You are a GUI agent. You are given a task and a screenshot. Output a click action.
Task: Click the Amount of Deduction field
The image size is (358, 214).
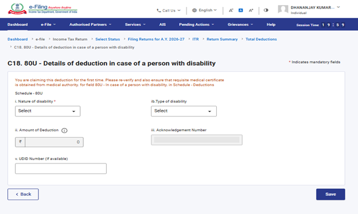[x=54, y=142]
